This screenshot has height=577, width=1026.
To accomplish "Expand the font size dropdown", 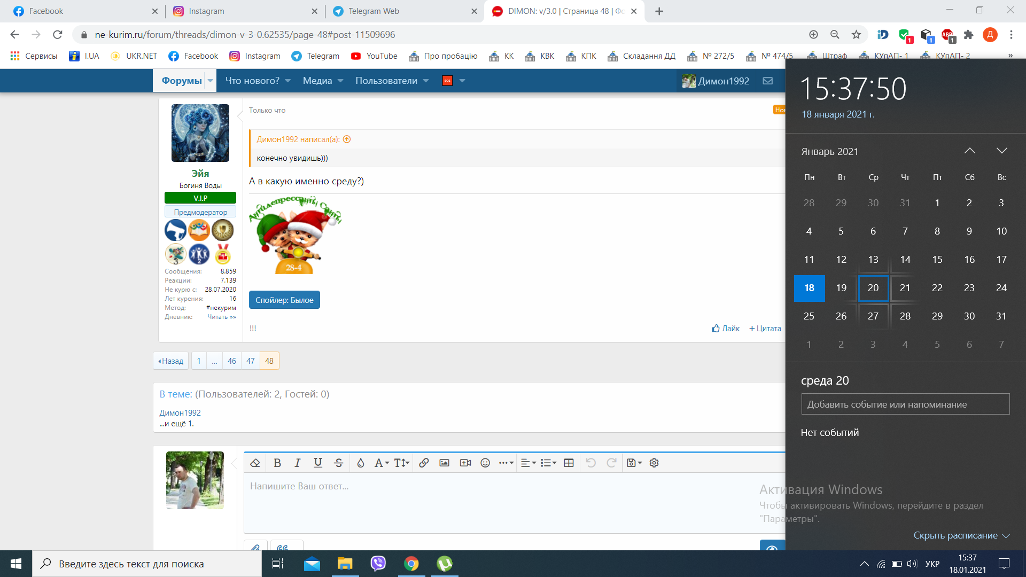I will point(402,463).
